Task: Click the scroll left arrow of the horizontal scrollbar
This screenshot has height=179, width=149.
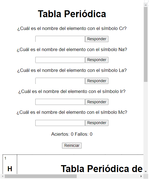Action: click(3, 176)
